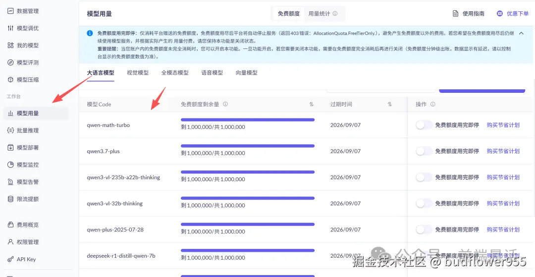
Task: Click model code qwen3-vl-235b-a22b-thinking
Action: point(123,177)
